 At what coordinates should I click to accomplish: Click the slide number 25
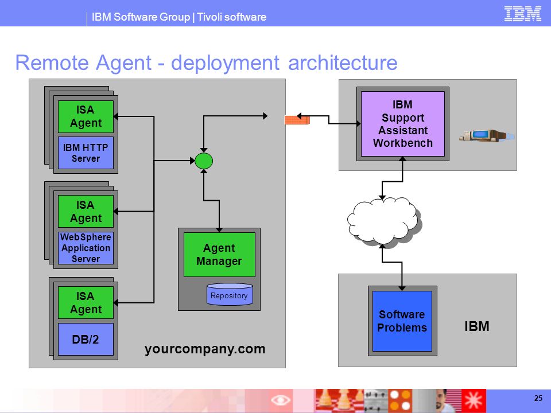(538, 398)
